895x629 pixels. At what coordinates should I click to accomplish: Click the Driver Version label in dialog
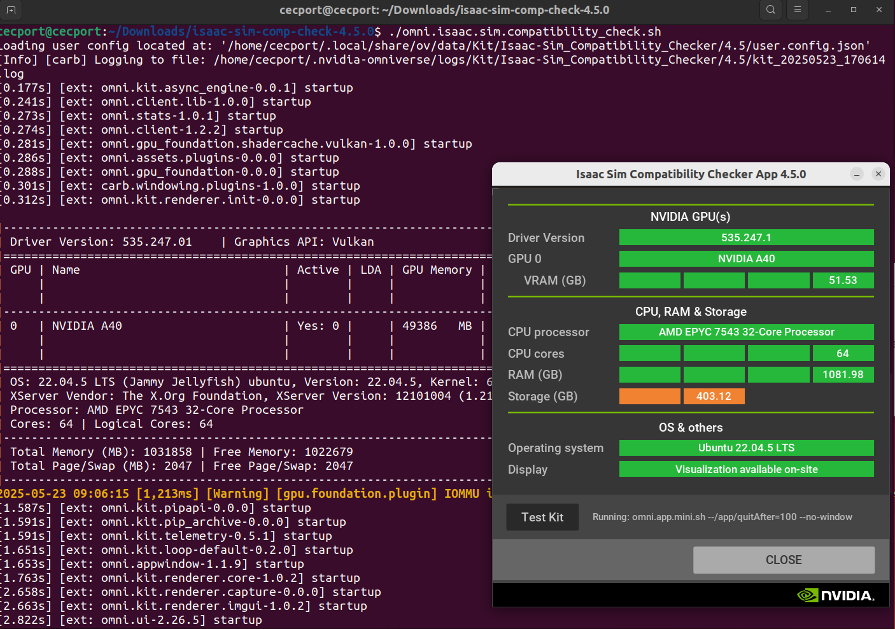(x=546, y=237)
